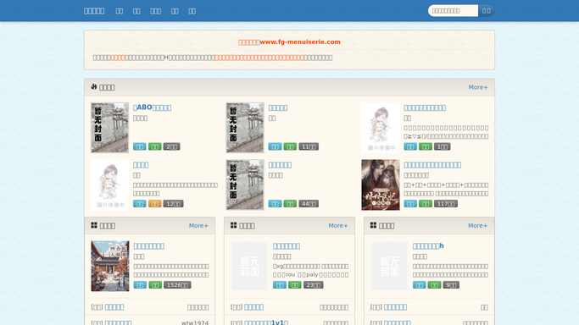The image size is (579, 325).
Task: Open the book title containing ABO
Action: [152, 107]
